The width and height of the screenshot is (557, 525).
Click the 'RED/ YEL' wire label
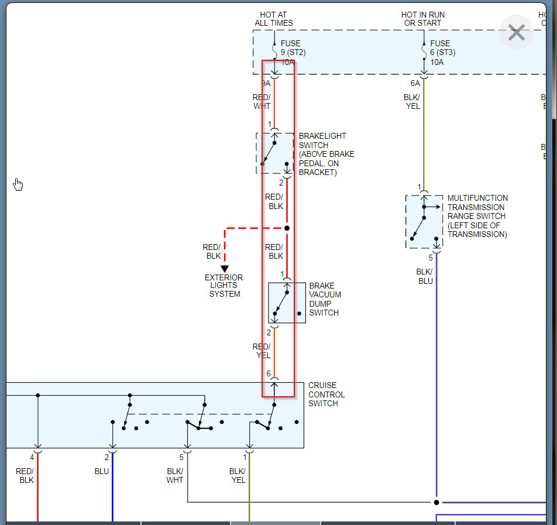[262, 351]
